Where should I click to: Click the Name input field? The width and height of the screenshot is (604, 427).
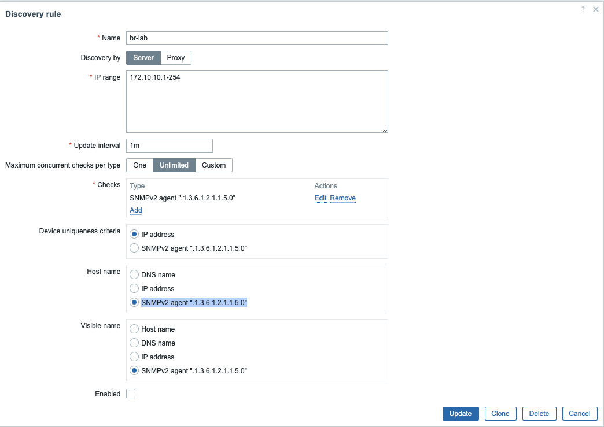257,38
